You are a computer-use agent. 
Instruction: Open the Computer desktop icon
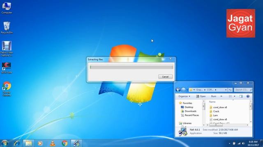click(7, 7)
